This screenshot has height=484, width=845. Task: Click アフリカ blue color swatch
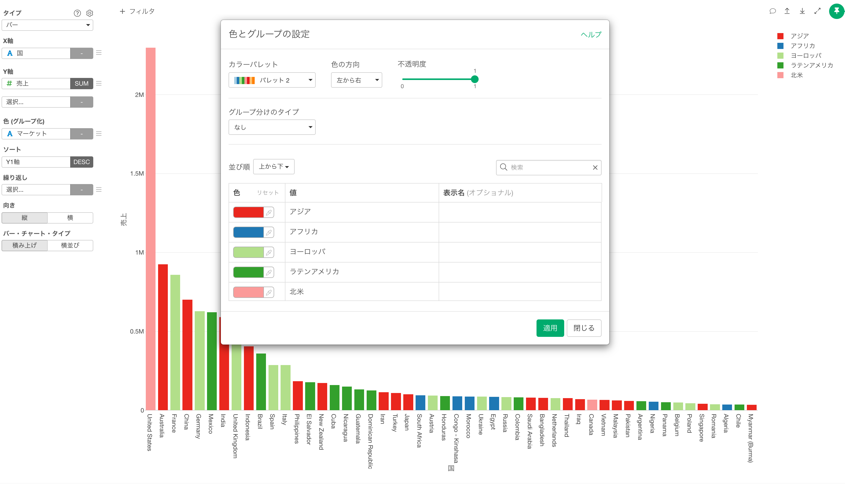pos(249,232)
